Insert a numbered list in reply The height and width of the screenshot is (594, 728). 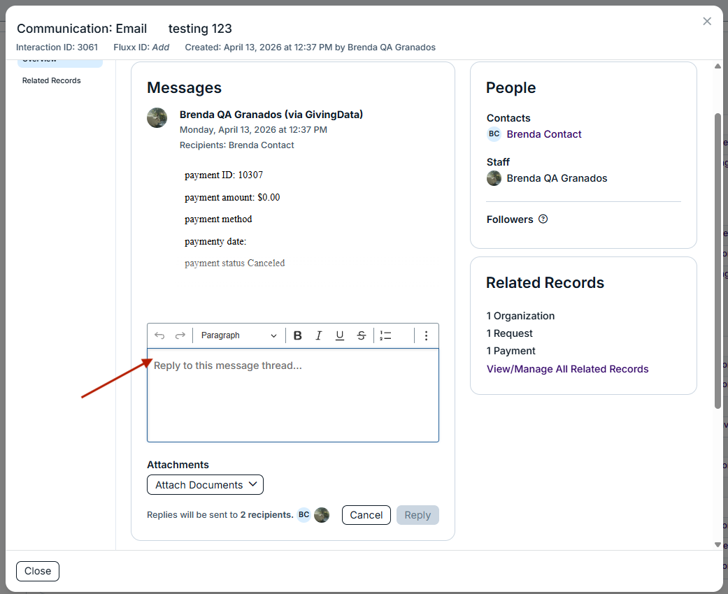tap(385, 335)
